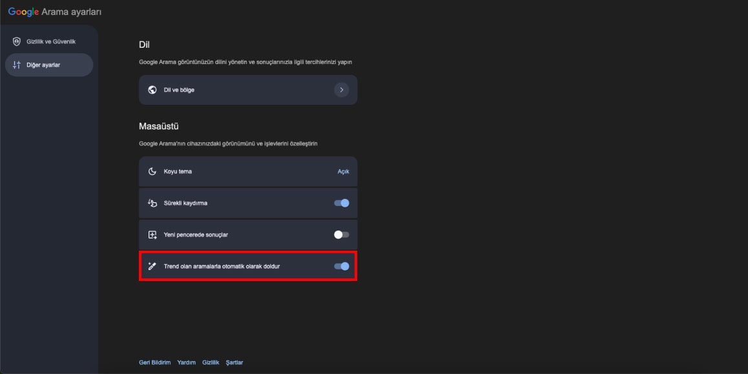This screenshot has width=748, height=374.
Task: Click the Gizlilik ve Güvenlik shield icon
Action: (17, 41)
